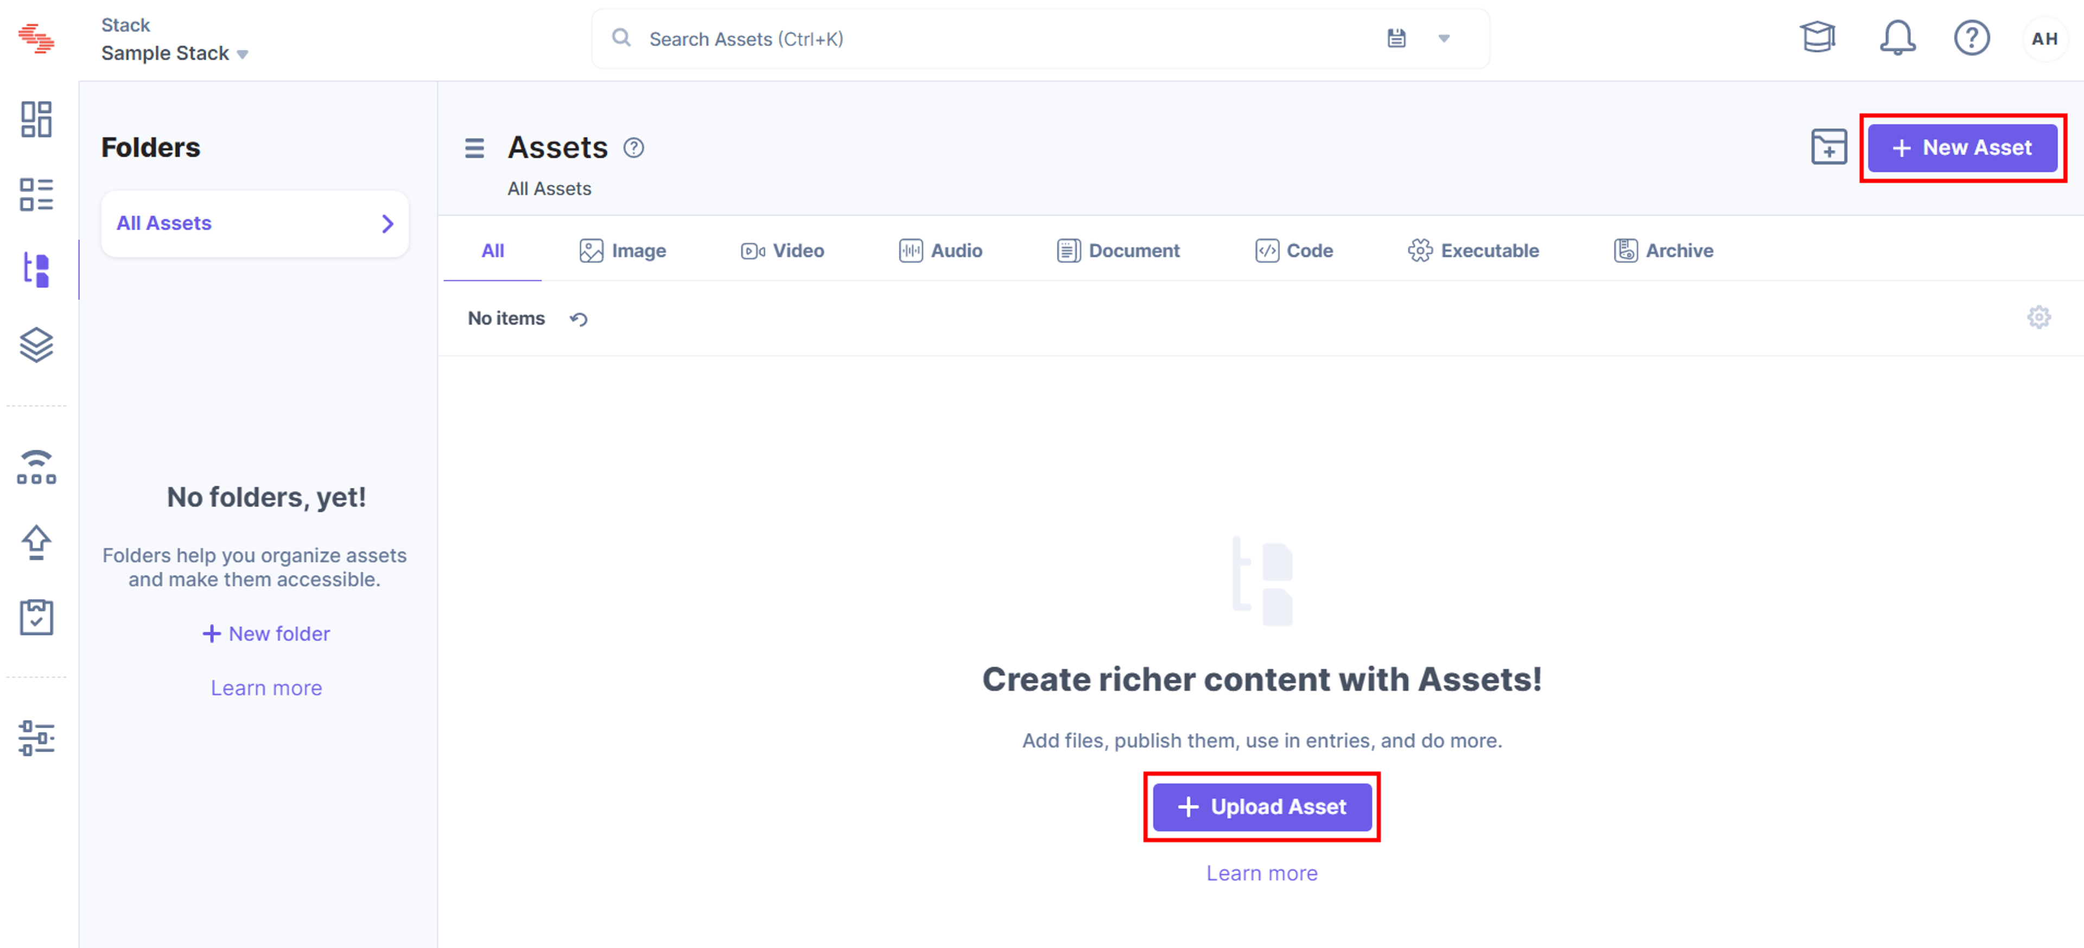Open the table settings gear icon
The height and width of the screenshot is (948, 2084).
click(x=2039, y=317)
